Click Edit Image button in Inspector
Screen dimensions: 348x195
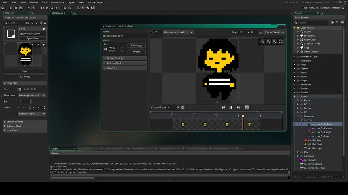(25, 76)
